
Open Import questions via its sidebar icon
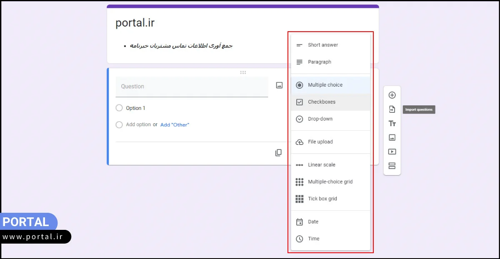click(392, 109)
